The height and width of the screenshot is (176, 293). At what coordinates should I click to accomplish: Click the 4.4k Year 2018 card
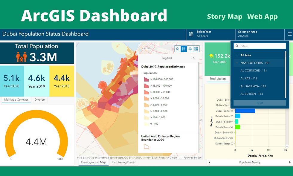[x=62, y=81]
